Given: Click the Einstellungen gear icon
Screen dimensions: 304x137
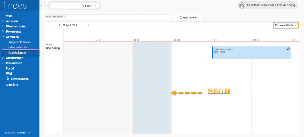Looking at the screenshot, I should click(8, 79).
